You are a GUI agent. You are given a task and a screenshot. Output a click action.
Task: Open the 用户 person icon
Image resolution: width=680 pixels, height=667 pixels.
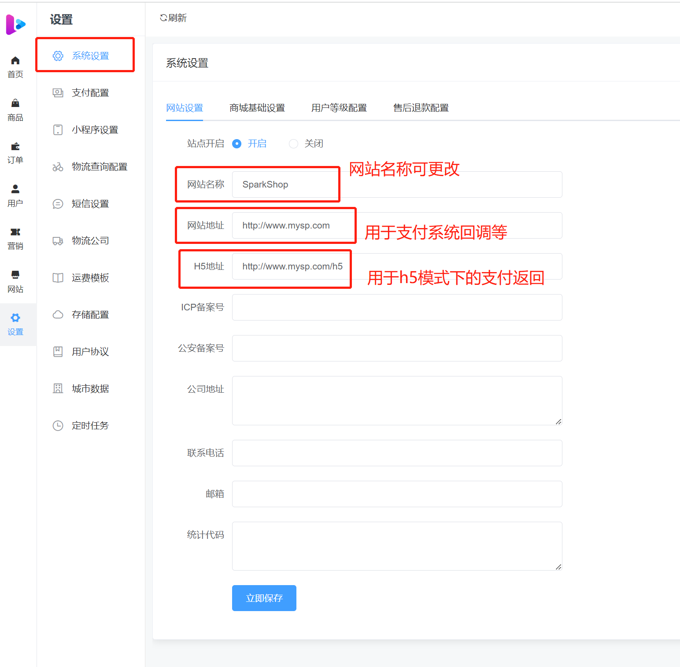point(15,189)
